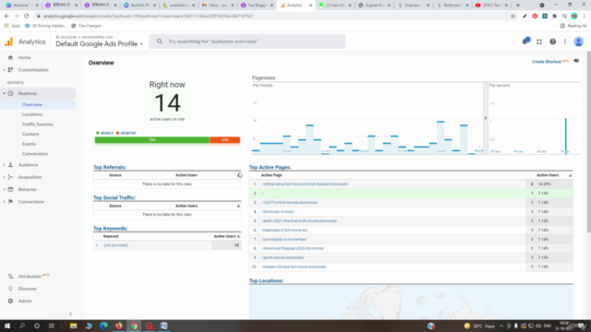Open the Default Google Ads Profile dropdown
Screen dimensions: 591x332
pos(100,44)
